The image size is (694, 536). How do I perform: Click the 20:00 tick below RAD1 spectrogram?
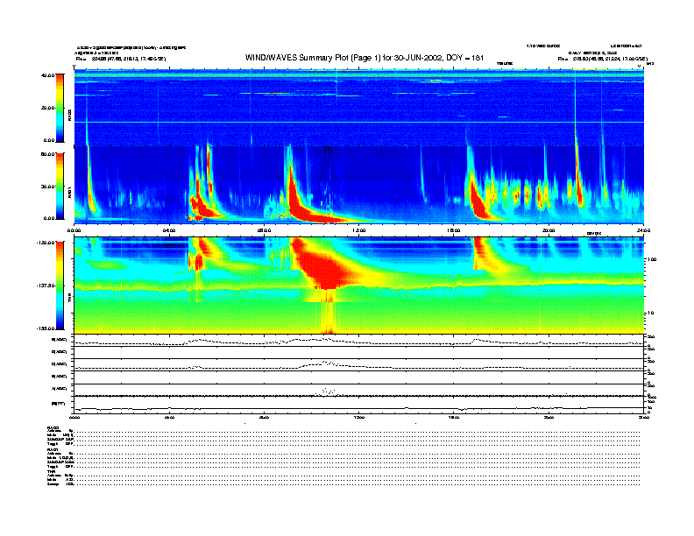point(549,231)
